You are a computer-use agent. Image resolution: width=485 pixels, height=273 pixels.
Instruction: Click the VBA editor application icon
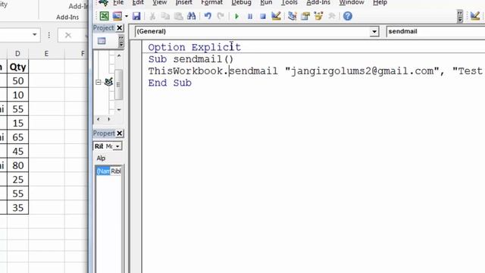(103, 3)
